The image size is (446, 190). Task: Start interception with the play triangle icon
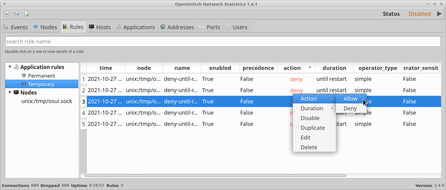tap(439, 14)
